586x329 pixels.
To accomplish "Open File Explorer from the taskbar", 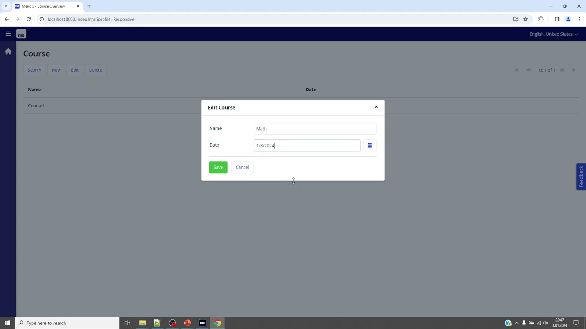I will 142,323.
